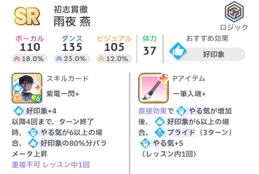The width and height of the screenshot is (259, 174).
Task: Click the dance 23.0% bonus badge
Action: tap(72, 58)
